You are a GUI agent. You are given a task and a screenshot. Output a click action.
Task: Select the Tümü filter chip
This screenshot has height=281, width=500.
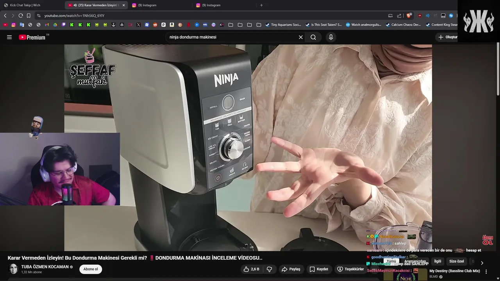tap(391, 261)
